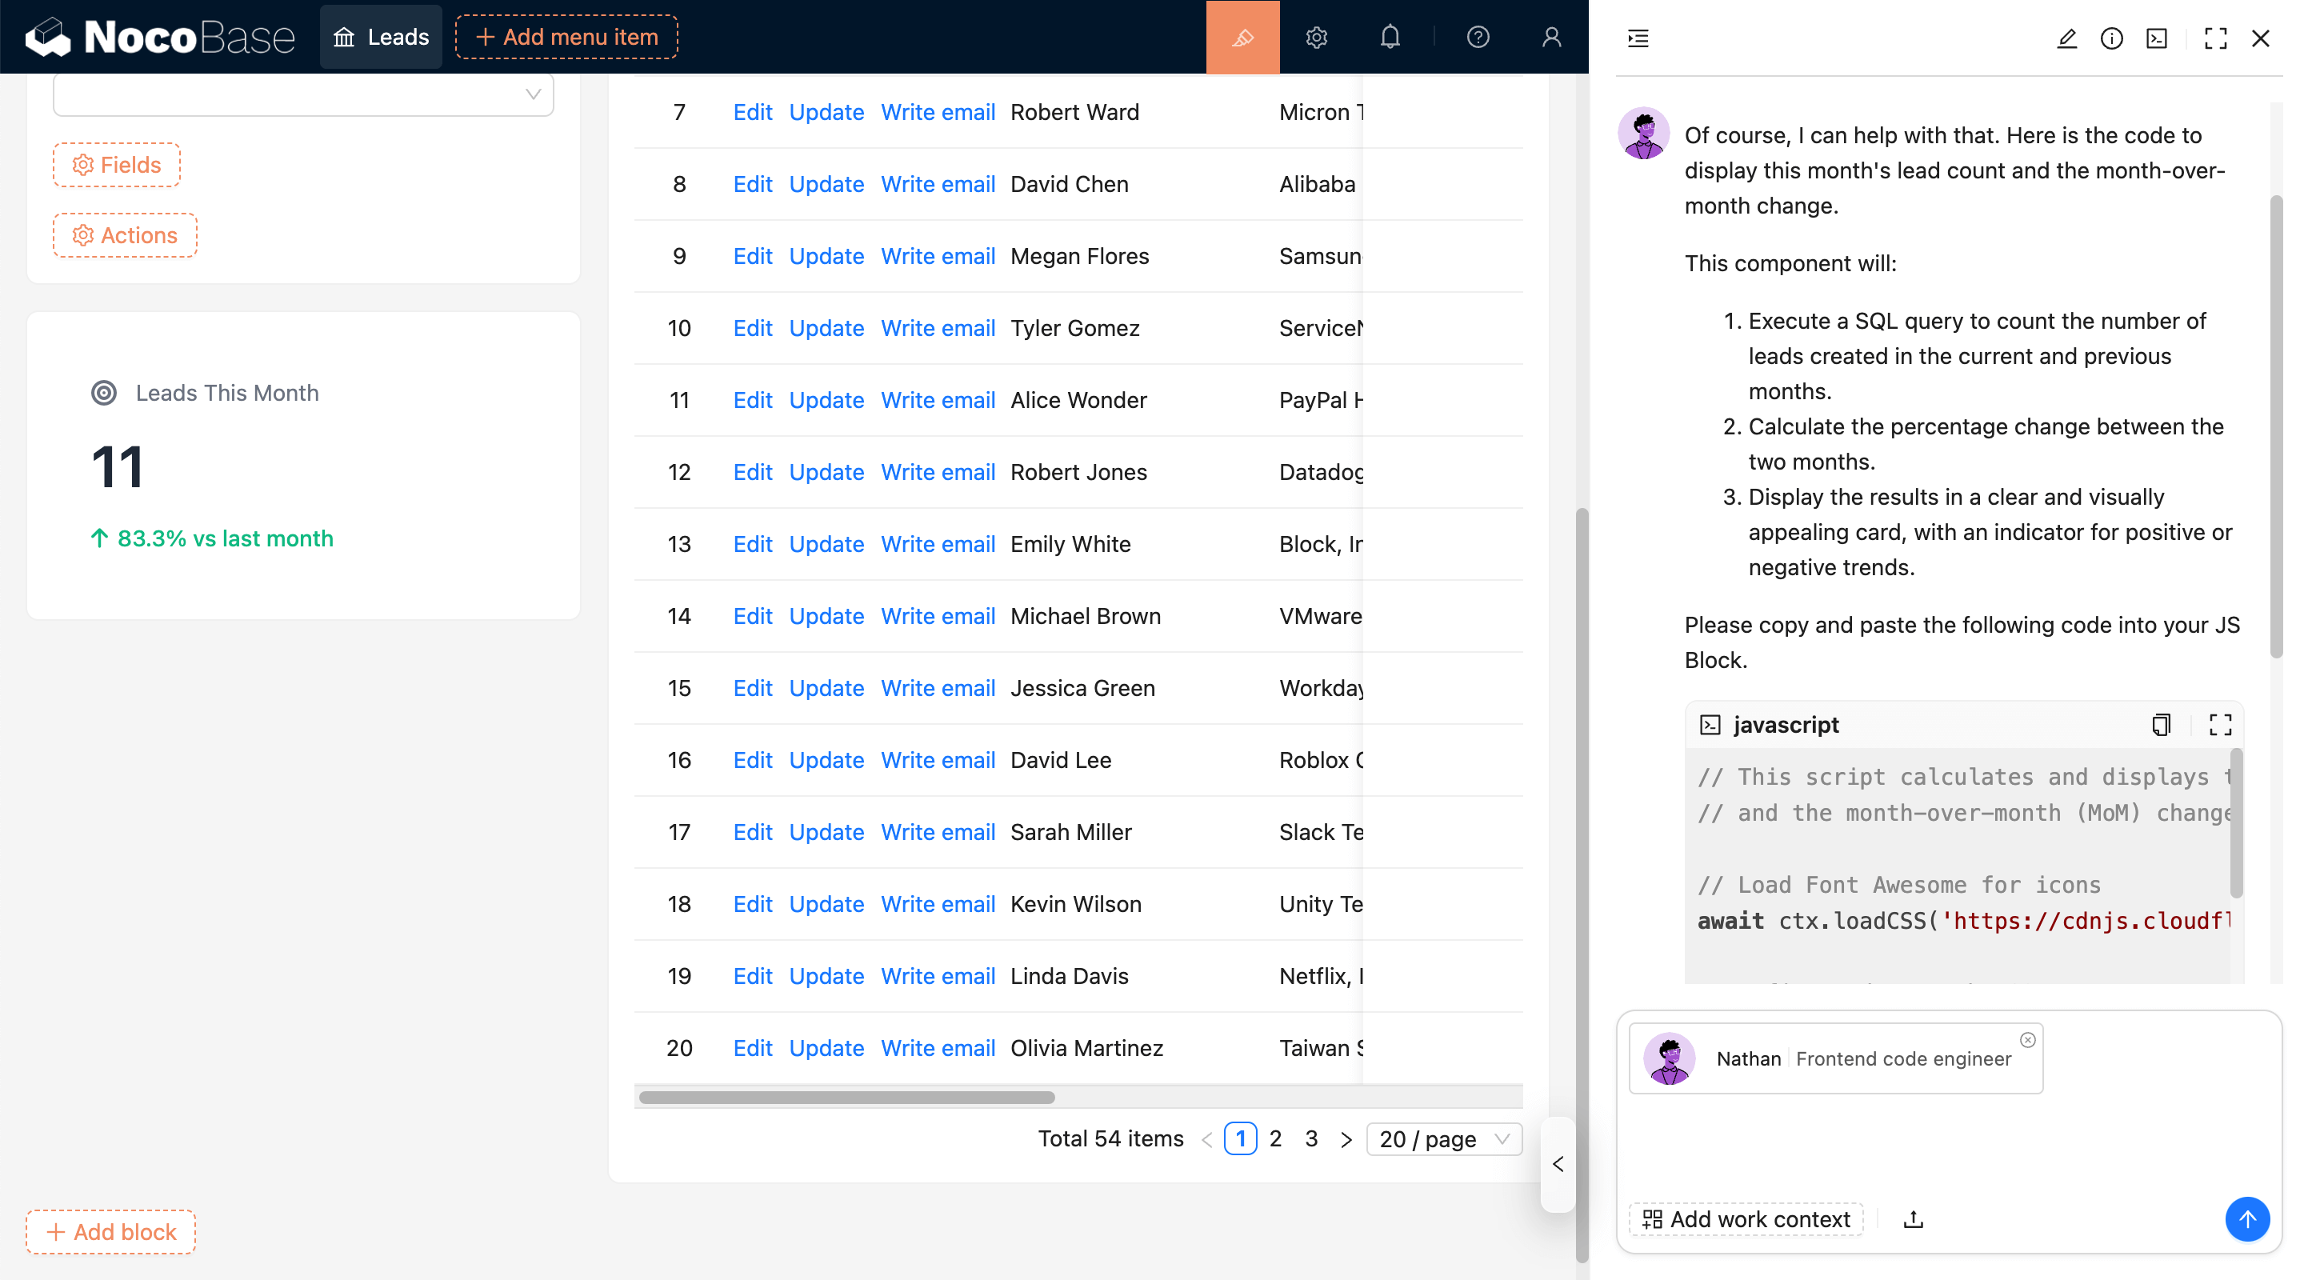Open the help question mark icon
The width and height of the screenshot is (2304, 1280).
tap(1478, 37)
